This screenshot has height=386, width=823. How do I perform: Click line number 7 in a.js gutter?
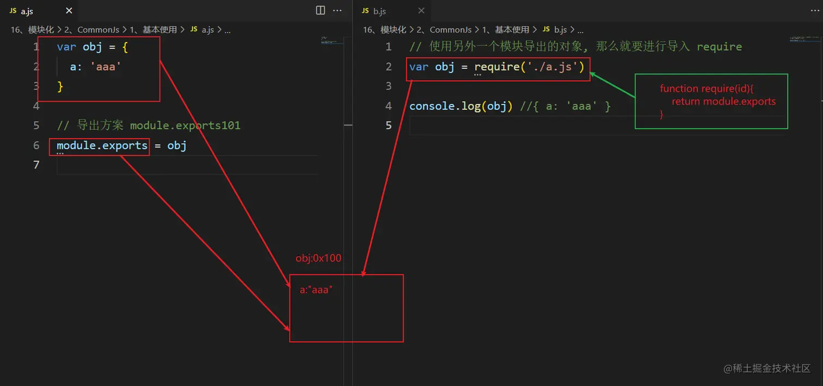point(36,165)
